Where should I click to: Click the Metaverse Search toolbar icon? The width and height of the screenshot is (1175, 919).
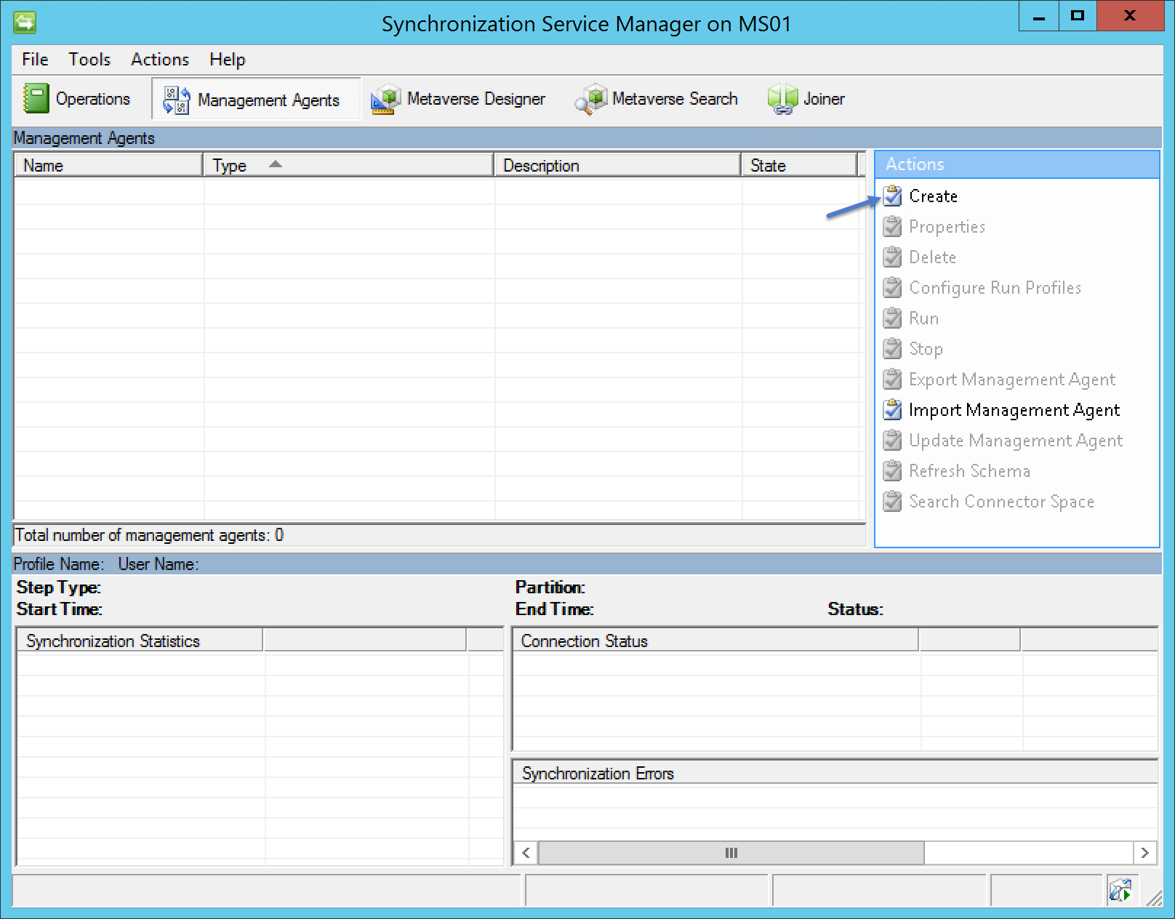click(590, 99)
